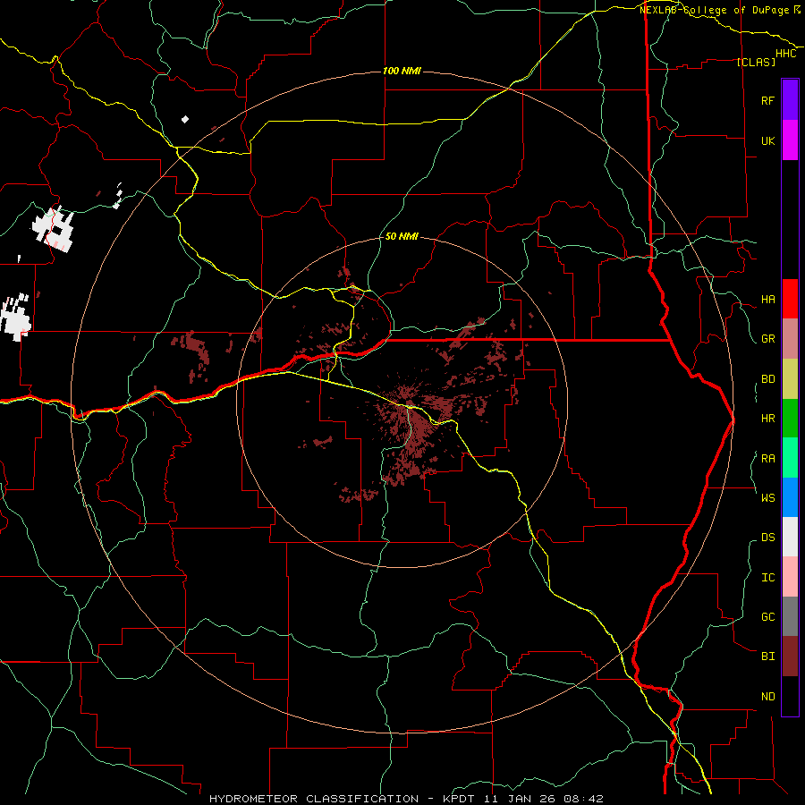Click the IC legend label
The width and height of the screenshot is (805, 805).
click(767, 578)
